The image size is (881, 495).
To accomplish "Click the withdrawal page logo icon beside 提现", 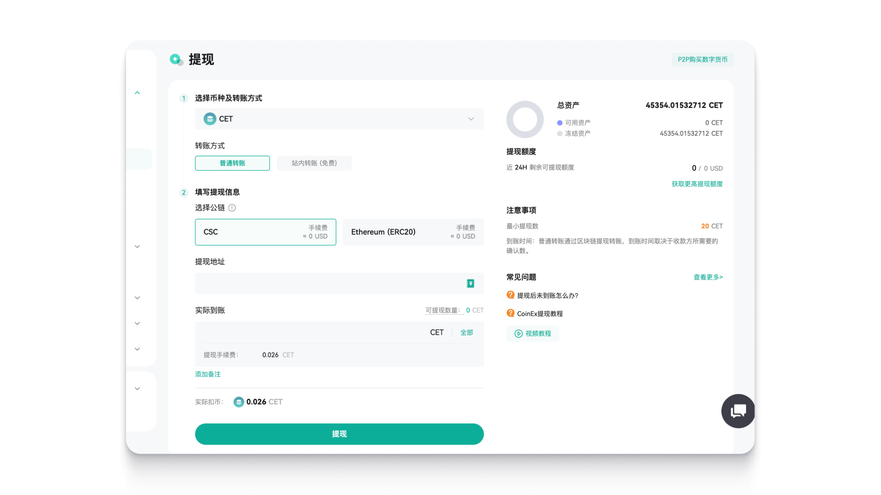I will 176,59.
